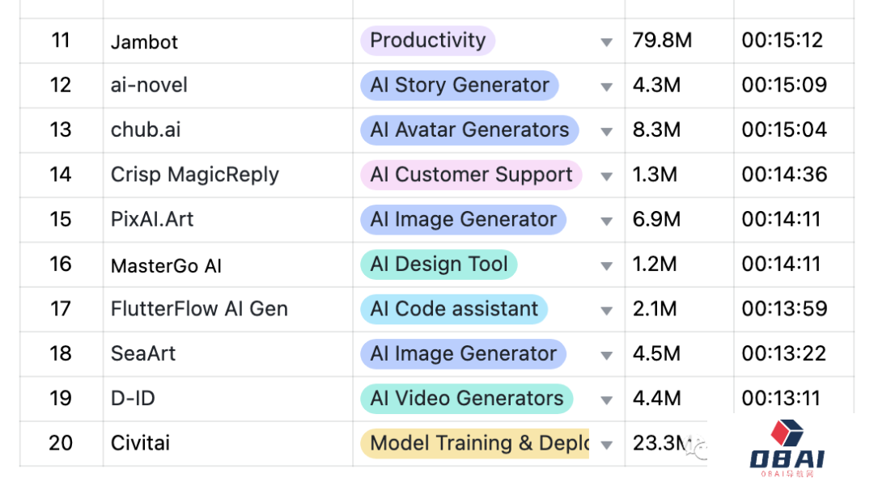Select the Model Training tag for Civitai

coord(475,444)
